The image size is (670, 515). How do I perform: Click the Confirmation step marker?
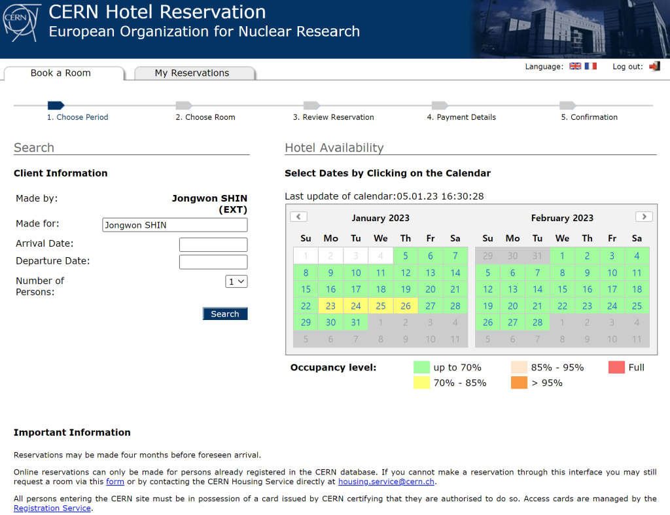[x=567, y=105]
